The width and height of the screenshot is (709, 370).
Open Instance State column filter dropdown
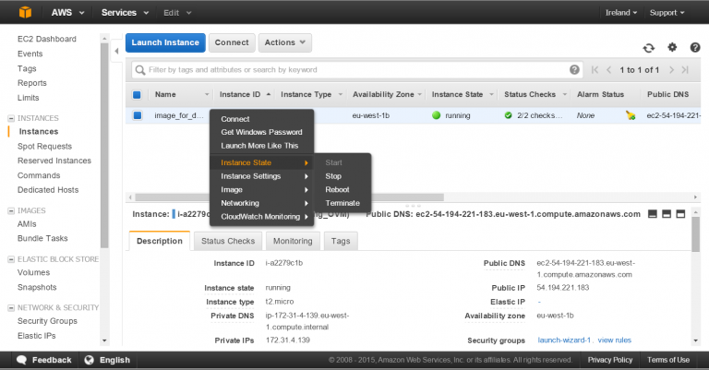pos(491,94)
